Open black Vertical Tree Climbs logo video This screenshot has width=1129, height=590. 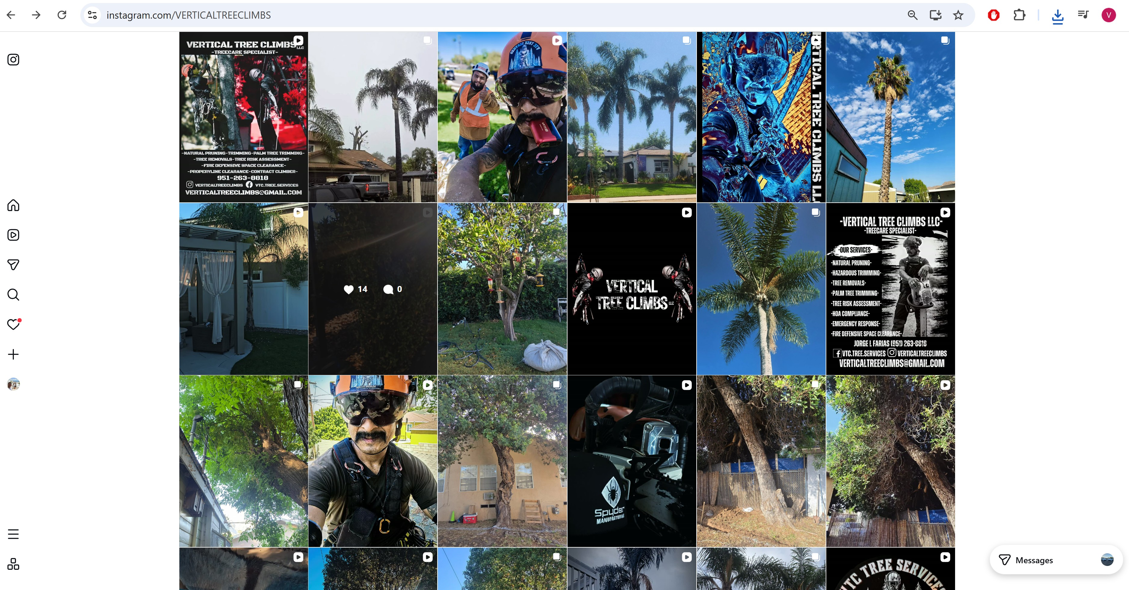coord(632,289)
